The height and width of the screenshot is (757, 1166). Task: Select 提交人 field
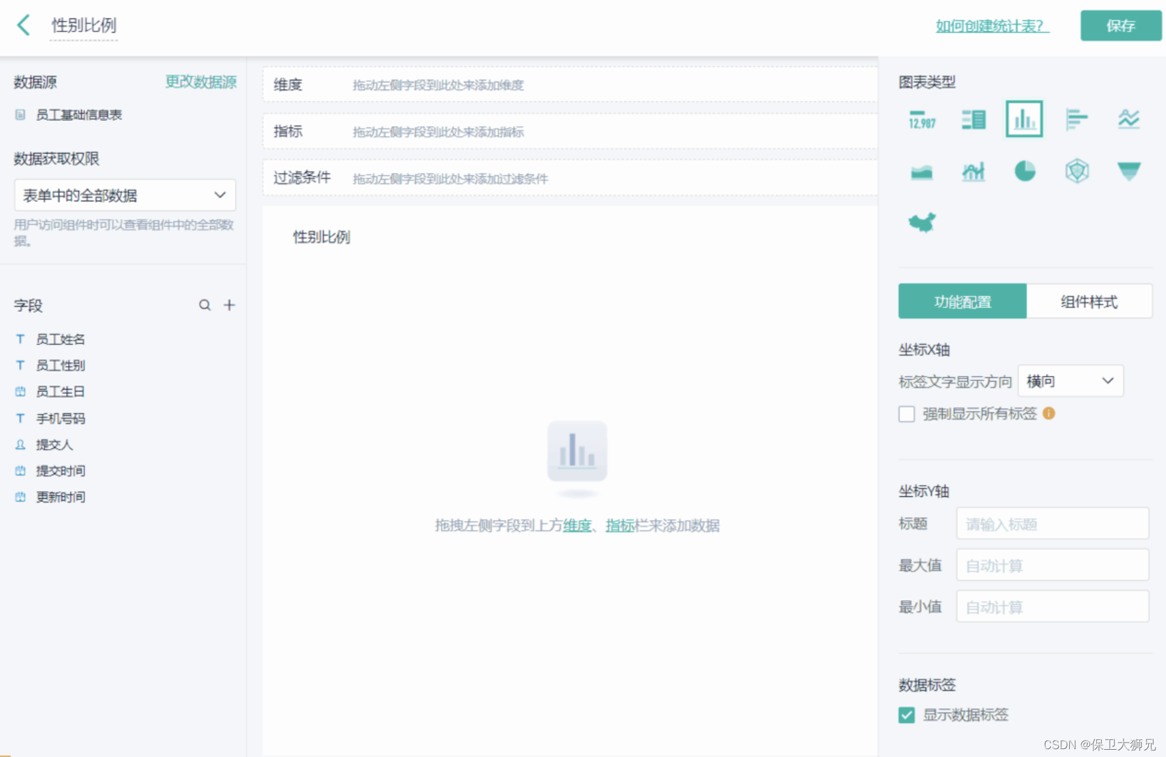(x=54, y=445)
